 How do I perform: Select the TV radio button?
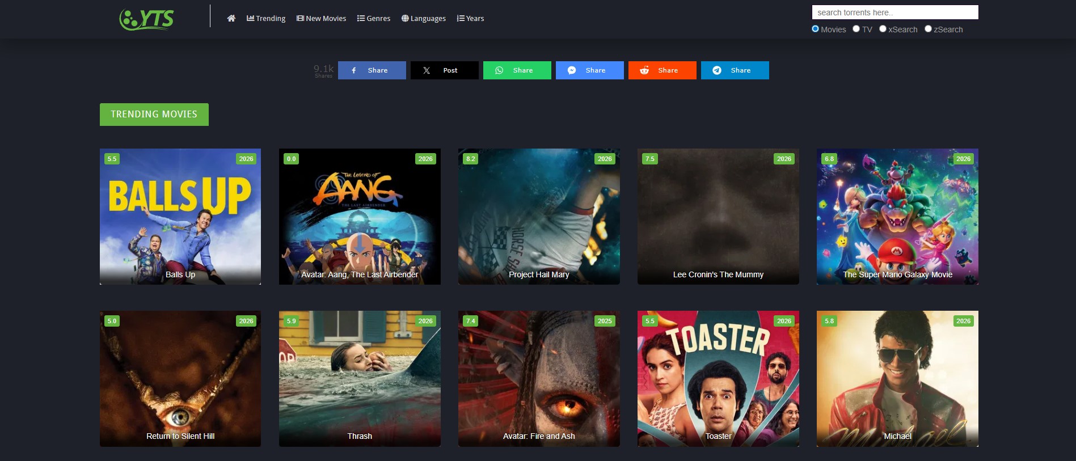(856, 29)
